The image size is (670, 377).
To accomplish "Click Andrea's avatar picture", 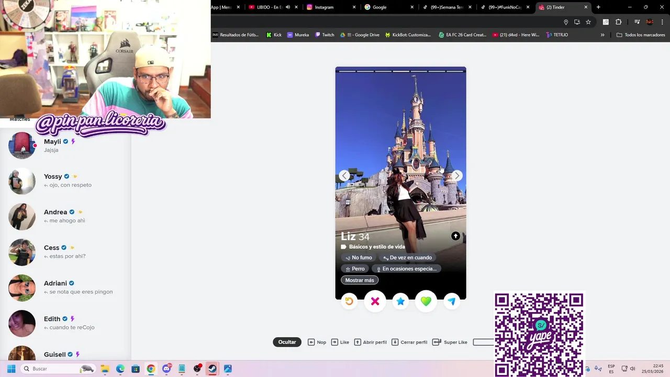I will click(x=22, y=217).
